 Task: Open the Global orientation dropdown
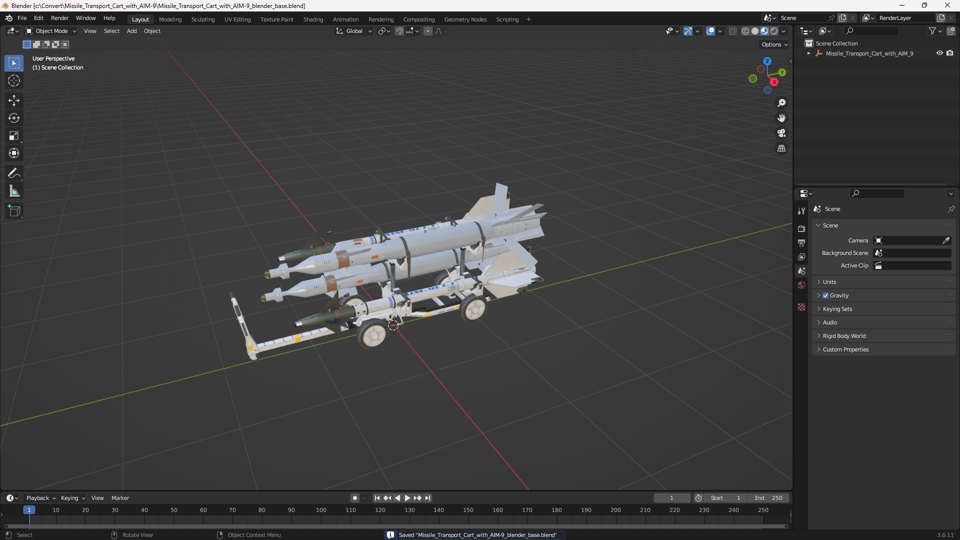pos(353,31)
